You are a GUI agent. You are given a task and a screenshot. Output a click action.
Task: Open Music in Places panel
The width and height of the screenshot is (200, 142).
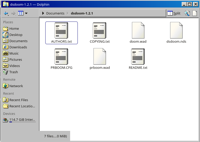20,54
